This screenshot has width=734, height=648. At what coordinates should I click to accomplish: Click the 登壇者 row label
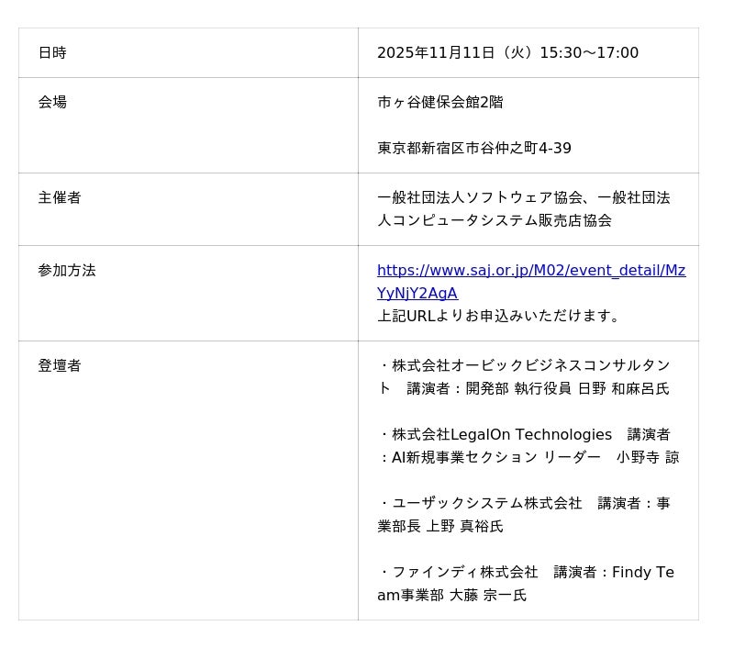(x=60, y=365)
